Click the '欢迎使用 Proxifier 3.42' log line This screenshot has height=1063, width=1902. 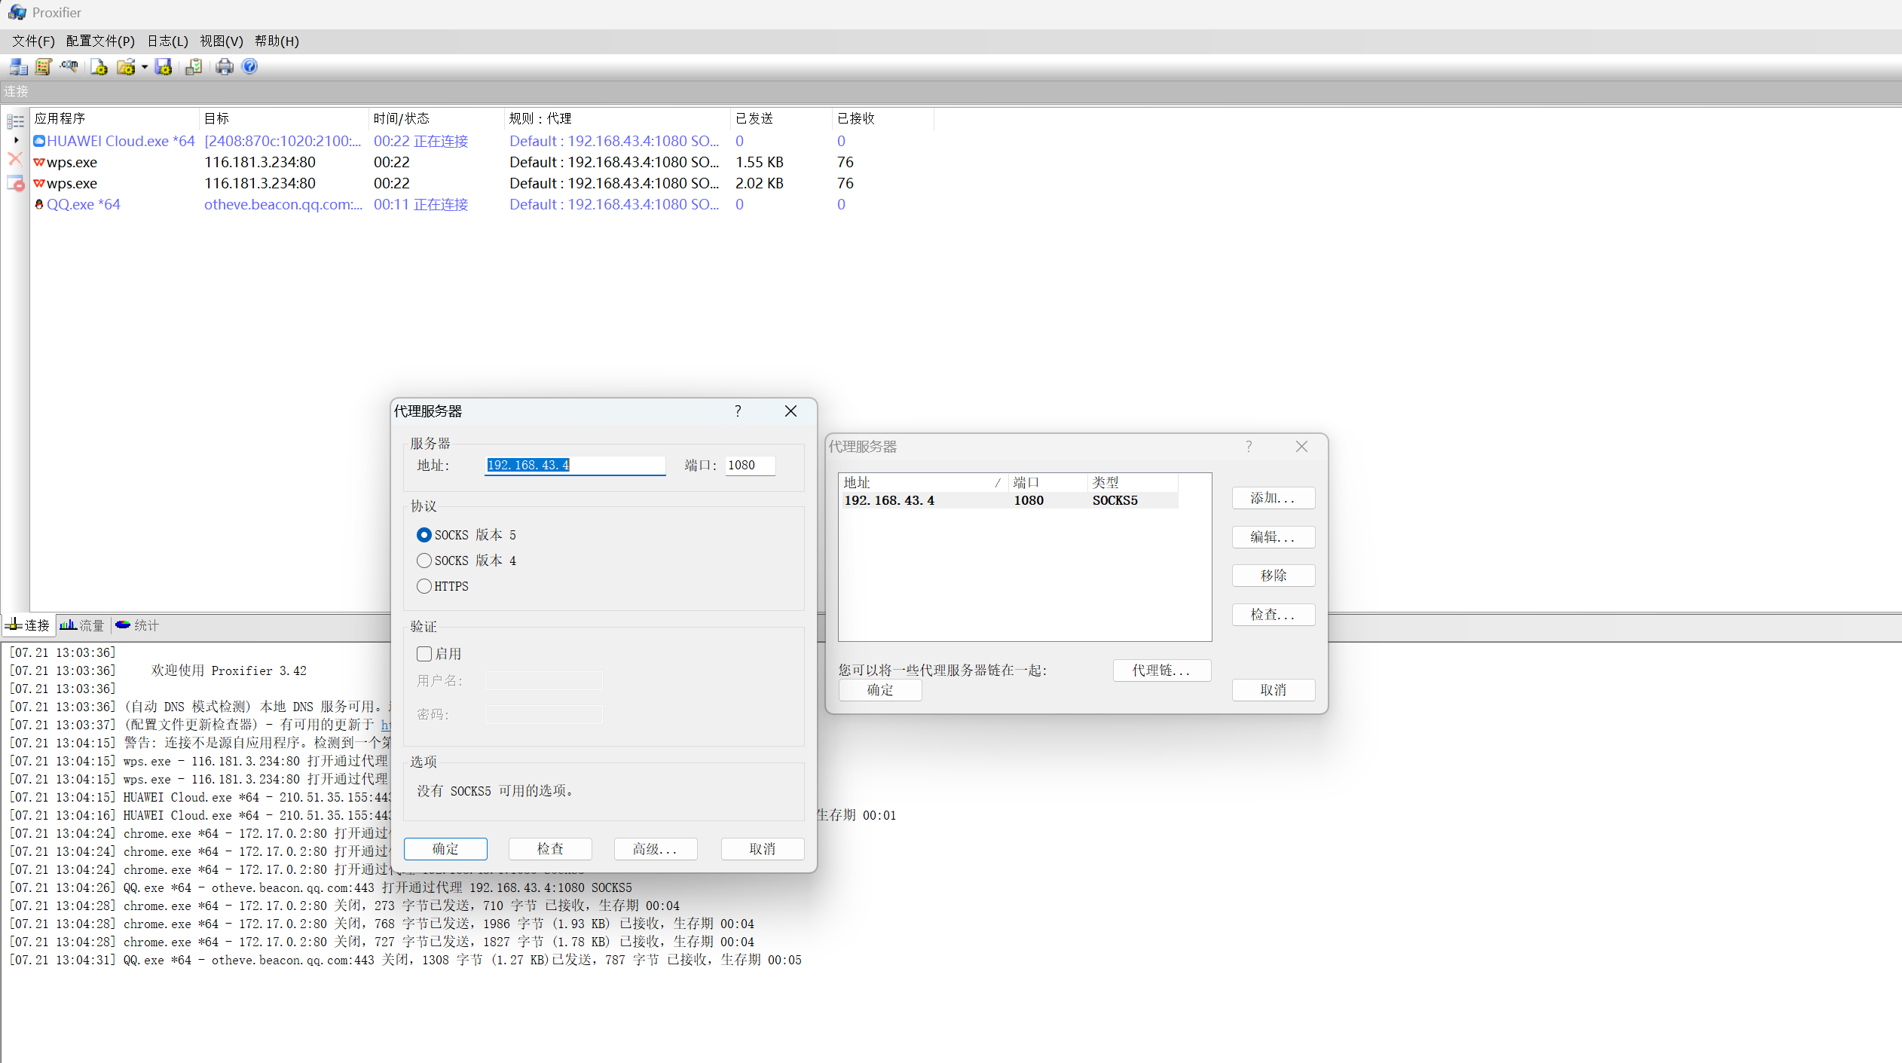(x=229, y=670)
